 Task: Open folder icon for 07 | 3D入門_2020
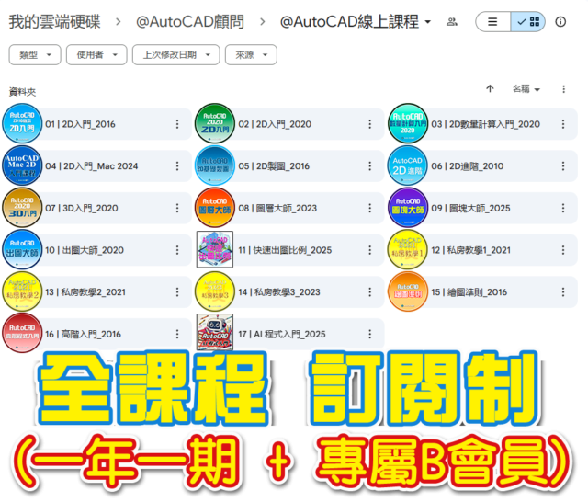pyautogui.click(x=22, y=208)
